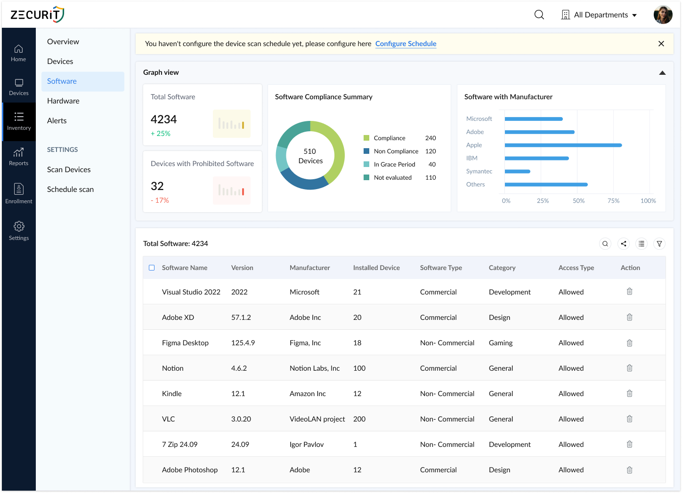The height and width of the screenshot is (493, 682).
Task: Sort by Version column header
Action: tap(242, 268)
